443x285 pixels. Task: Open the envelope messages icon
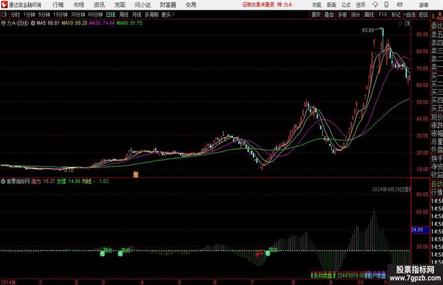tap(400, 5)
